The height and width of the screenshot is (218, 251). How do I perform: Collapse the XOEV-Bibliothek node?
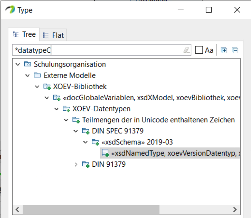[x=37, y=87]
